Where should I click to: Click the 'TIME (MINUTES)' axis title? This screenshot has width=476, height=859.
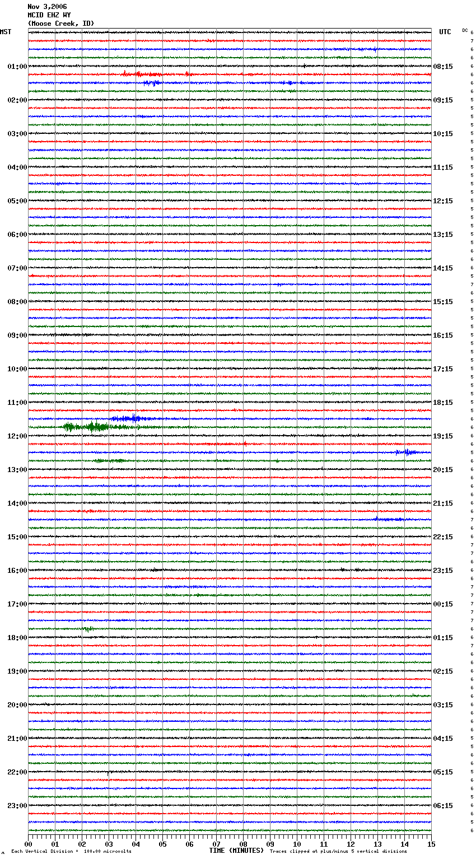236,851
